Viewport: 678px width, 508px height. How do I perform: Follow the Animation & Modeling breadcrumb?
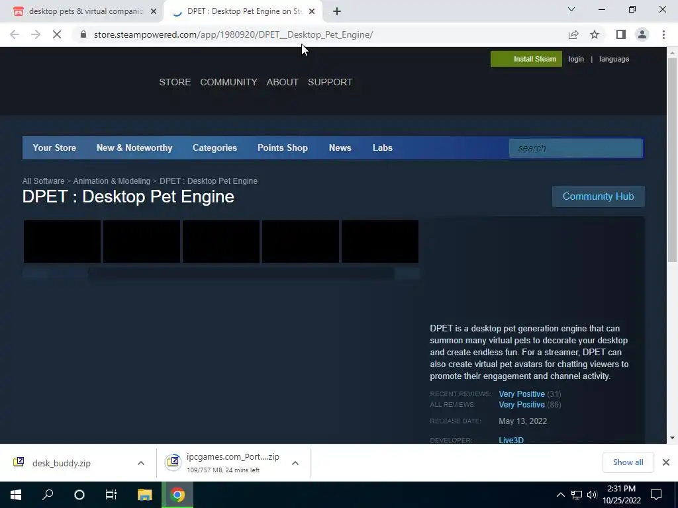[x=111, y=181]
